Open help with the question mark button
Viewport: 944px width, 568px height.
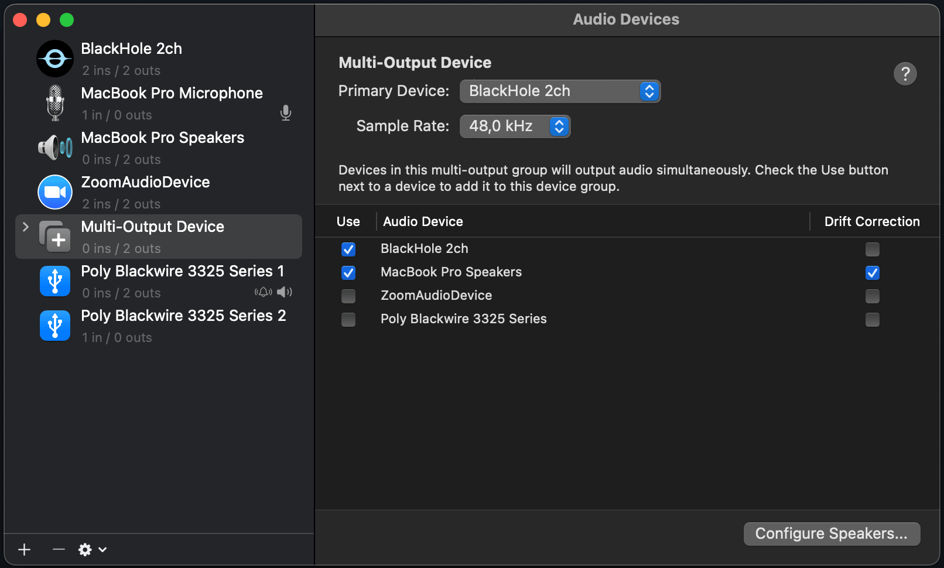tap(905, 74)
